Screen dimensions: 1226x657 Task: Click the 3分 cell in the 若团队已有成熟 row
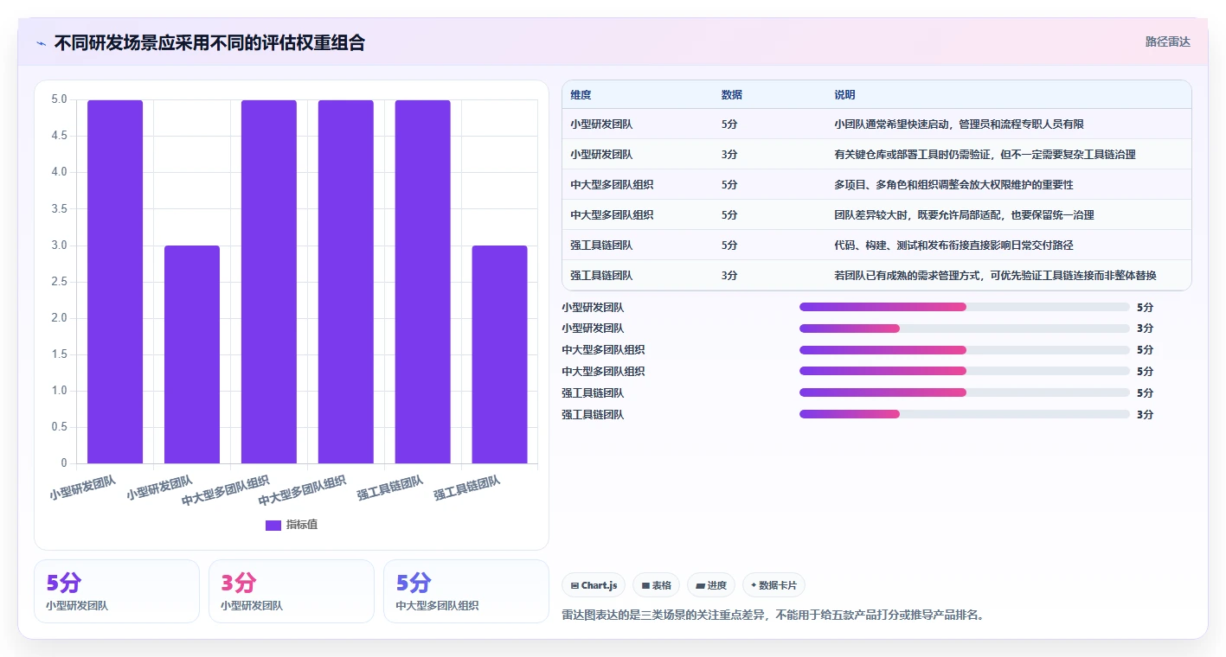coord(729,276)
